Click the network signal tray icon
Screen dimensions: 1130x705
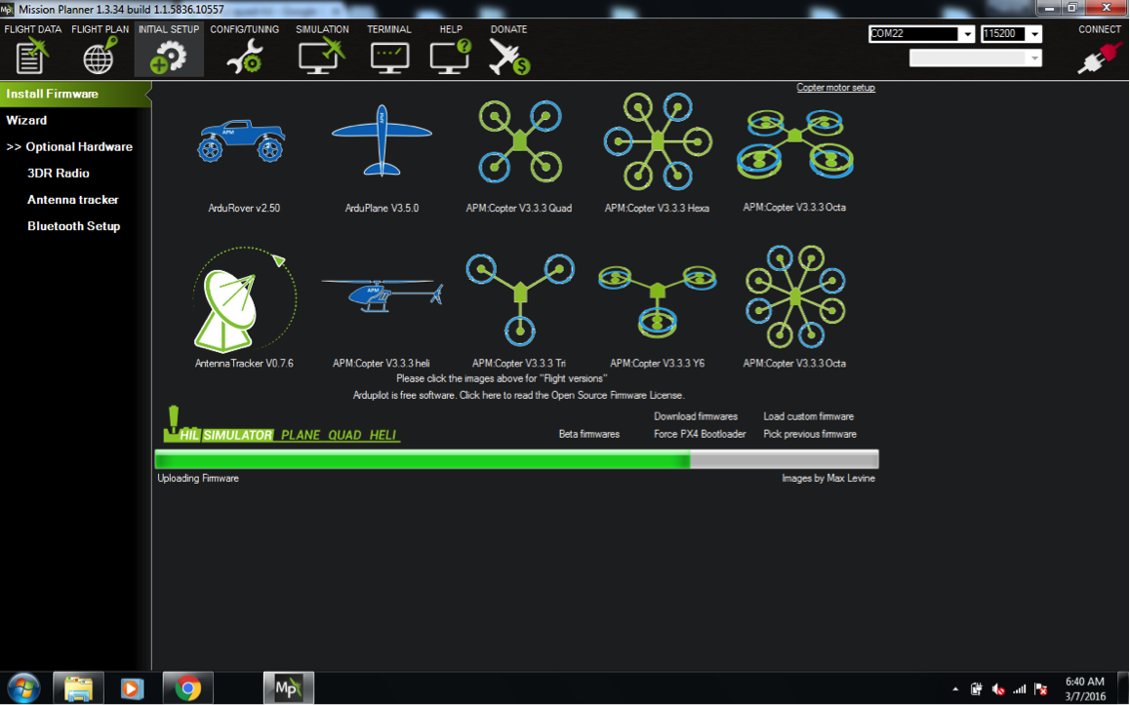[x=1019, y=689]
